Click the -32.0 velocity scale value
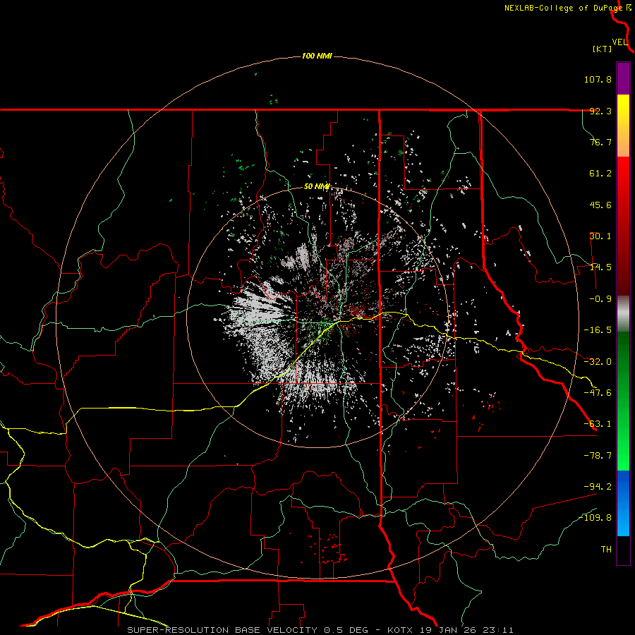This screenshot has width=635, height=635. tap(598, 362)
